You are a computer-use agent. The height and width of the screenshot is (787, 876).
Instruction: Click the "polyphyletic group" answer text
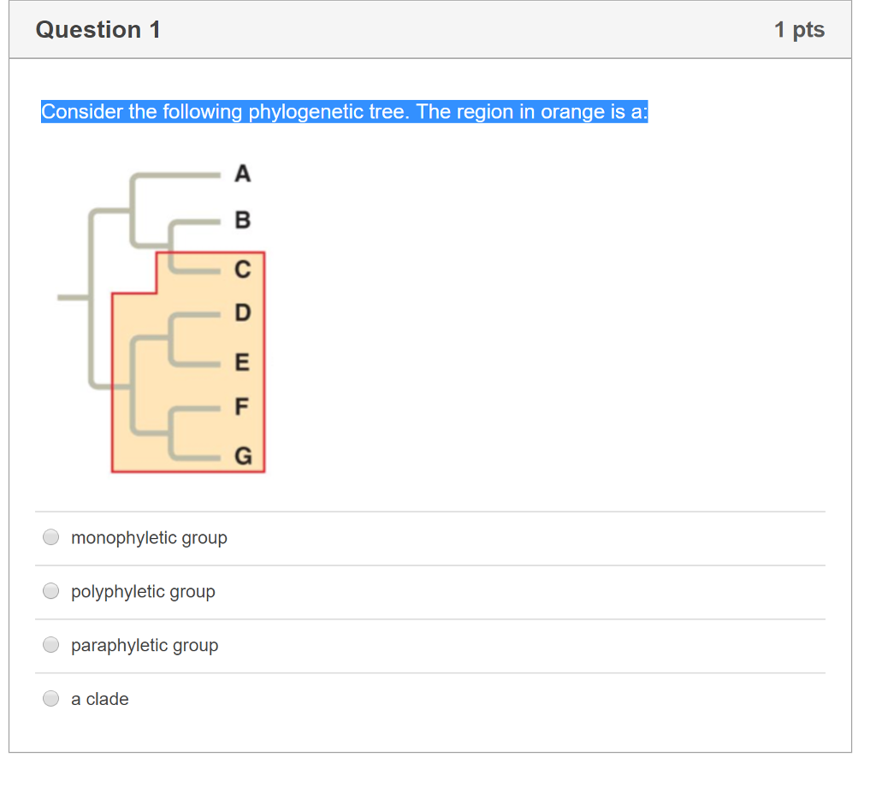point(143,592)
